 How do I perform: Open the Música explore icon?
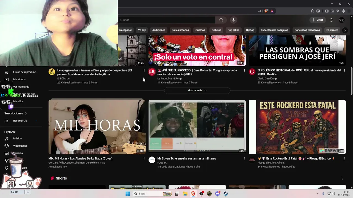point(7,138)
